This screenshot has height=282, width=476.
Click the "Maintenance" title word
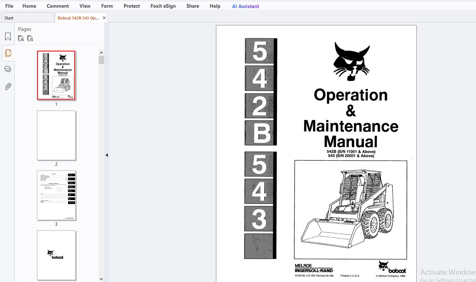(351, 126)
